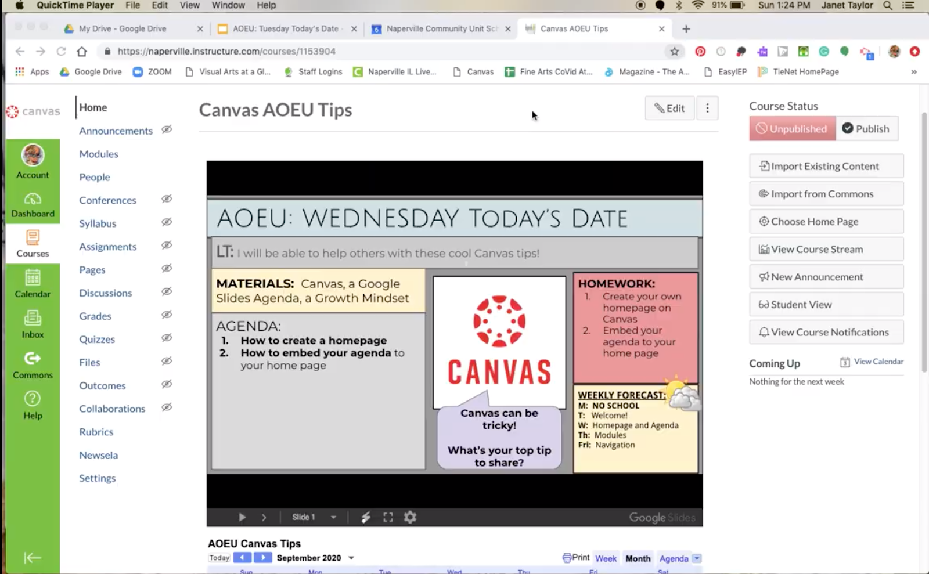Viewport: 929px width, 574px height.
Task: Open the Window menu in the menu bar
Action: tap(228, 5)
